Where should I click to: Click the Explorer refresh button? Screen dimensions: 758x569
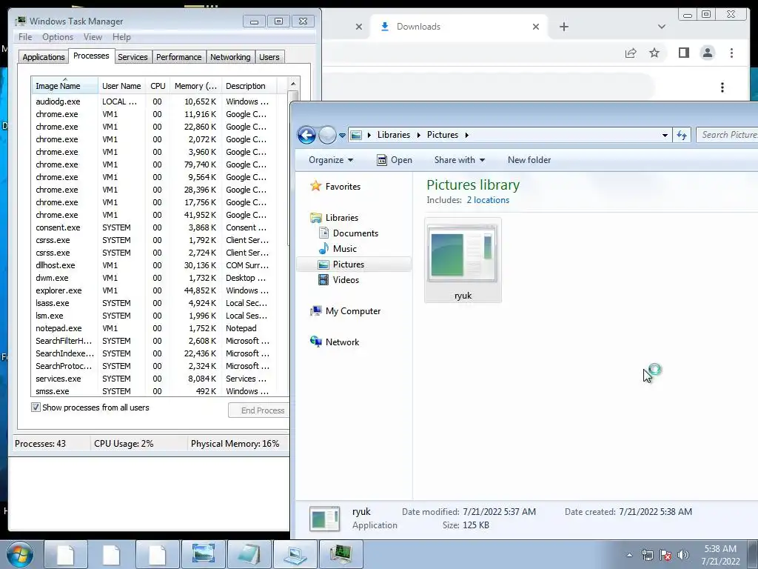[x=682, y=135]
